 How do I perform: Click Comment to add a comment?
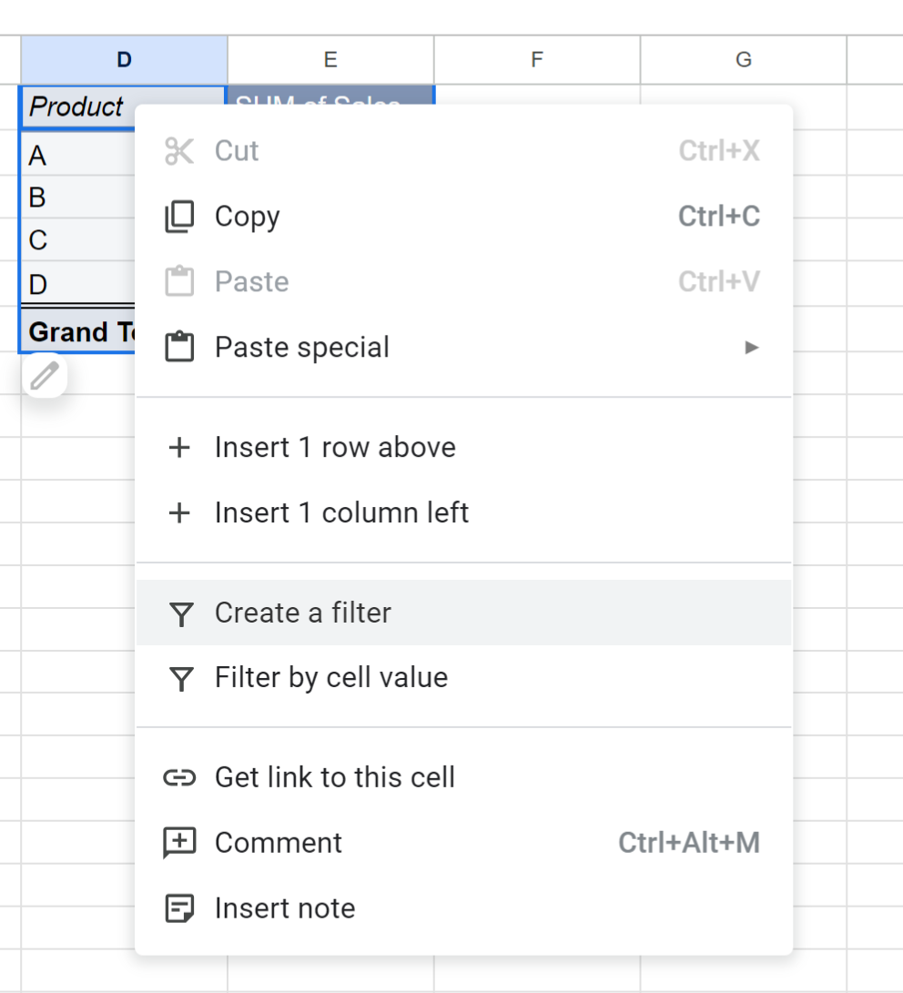pyautogui.click(x=279, y=843)
